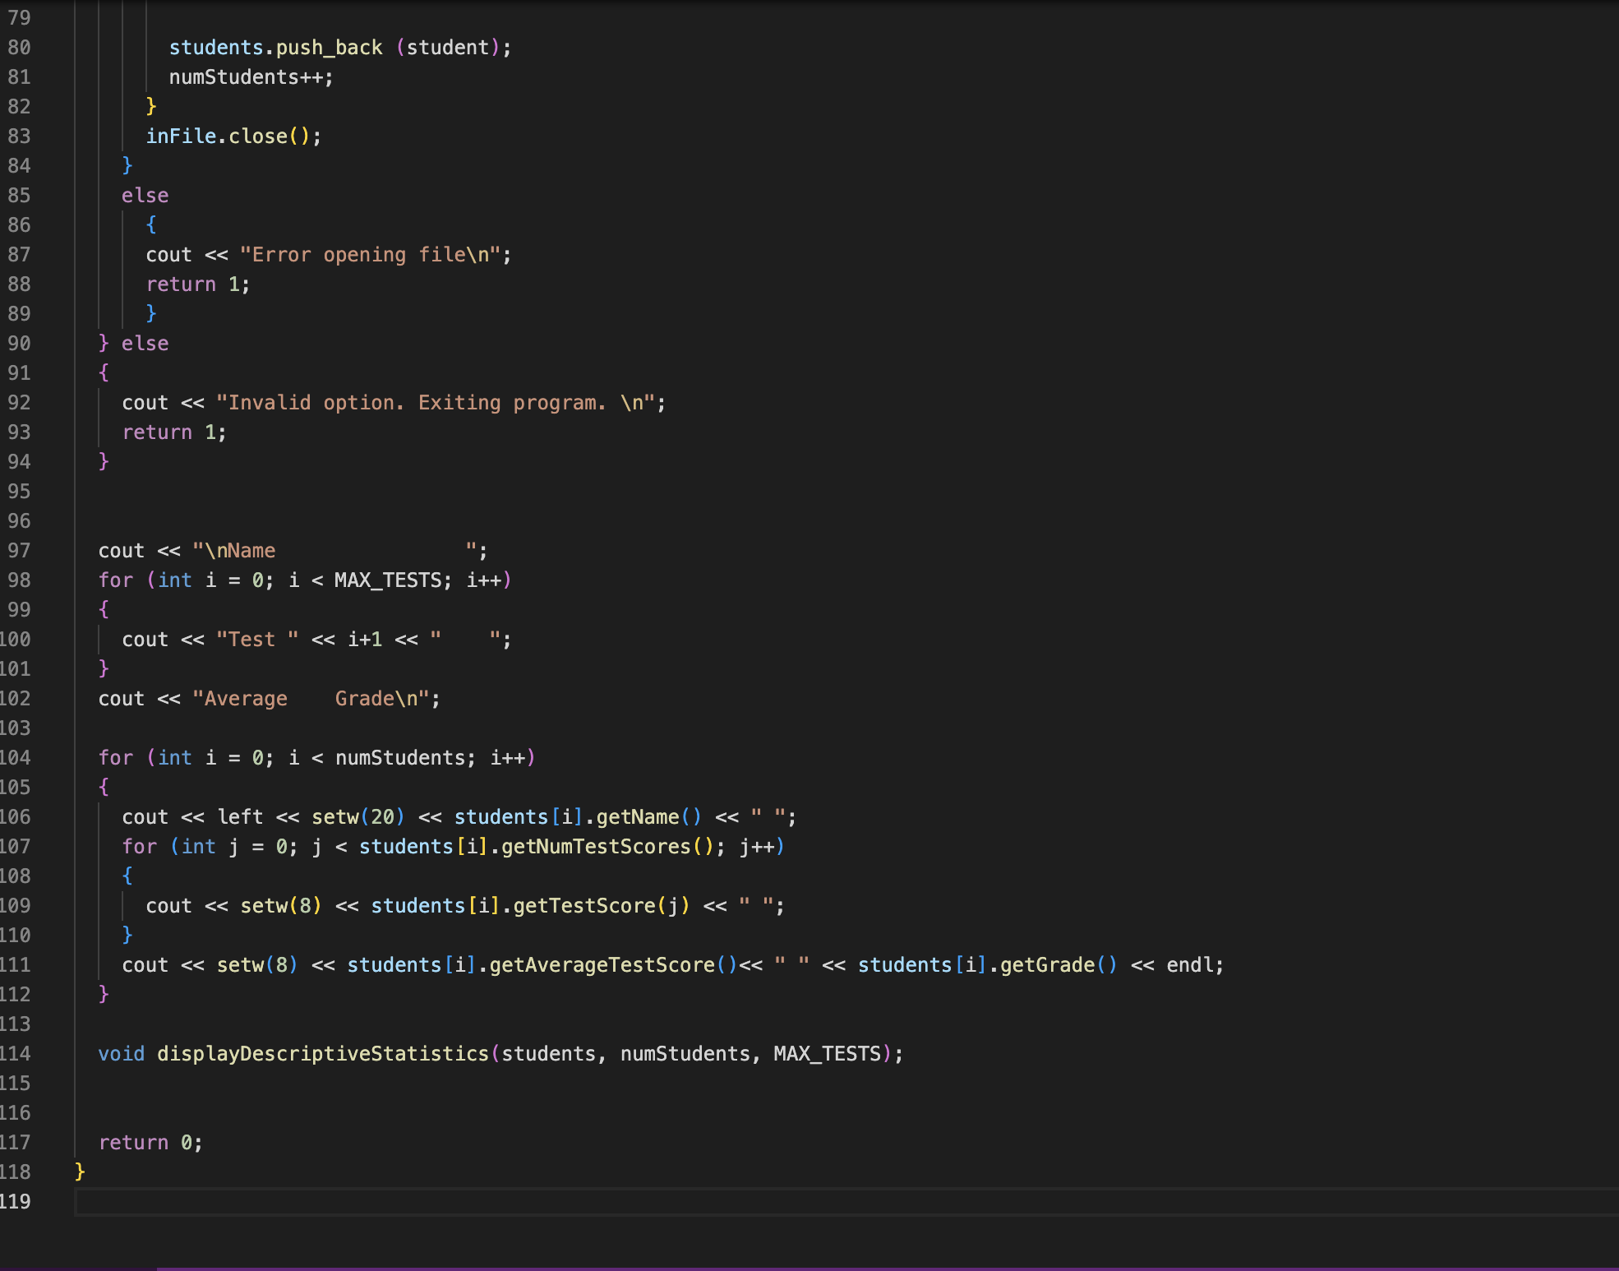The width and height of the screenshot is (1619, 1271).
Task: Click the "Average Grade\n" string literal
Action: [311, 698]
